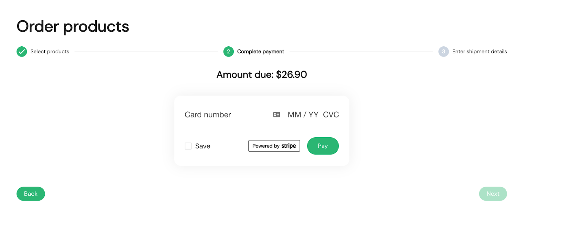Open the Powered by Stripe badge
The image size is (563, 242).
coord(274,146)
